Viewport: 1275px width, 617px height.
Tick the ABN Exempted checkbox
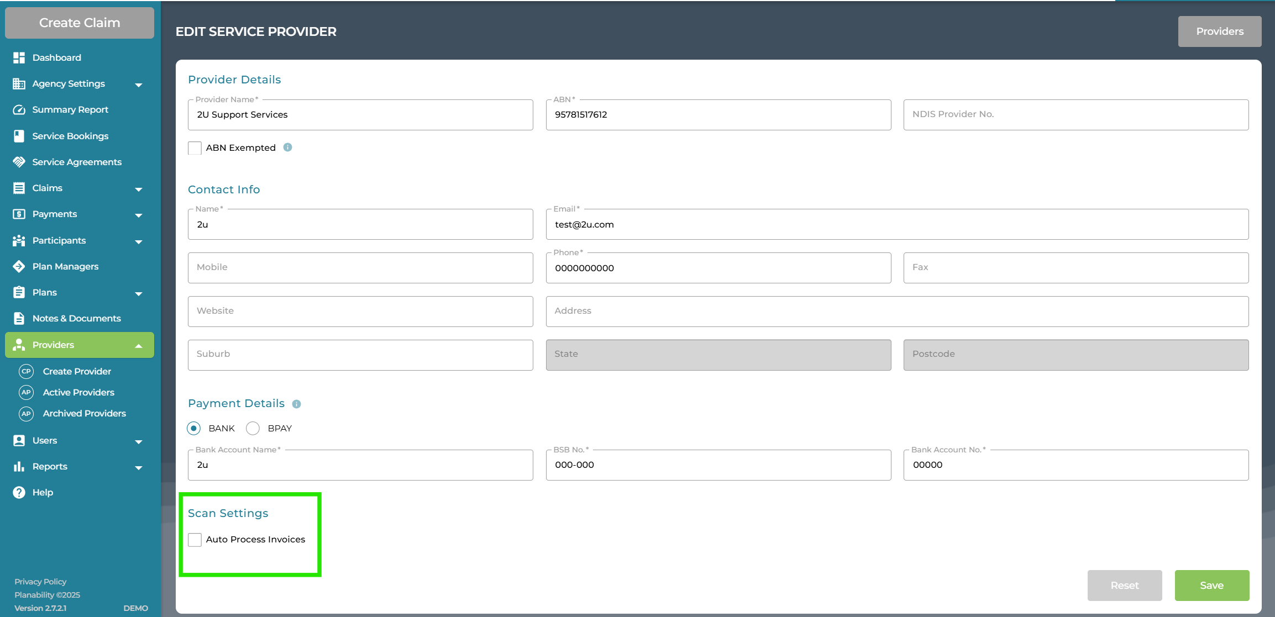click(195, 148)
